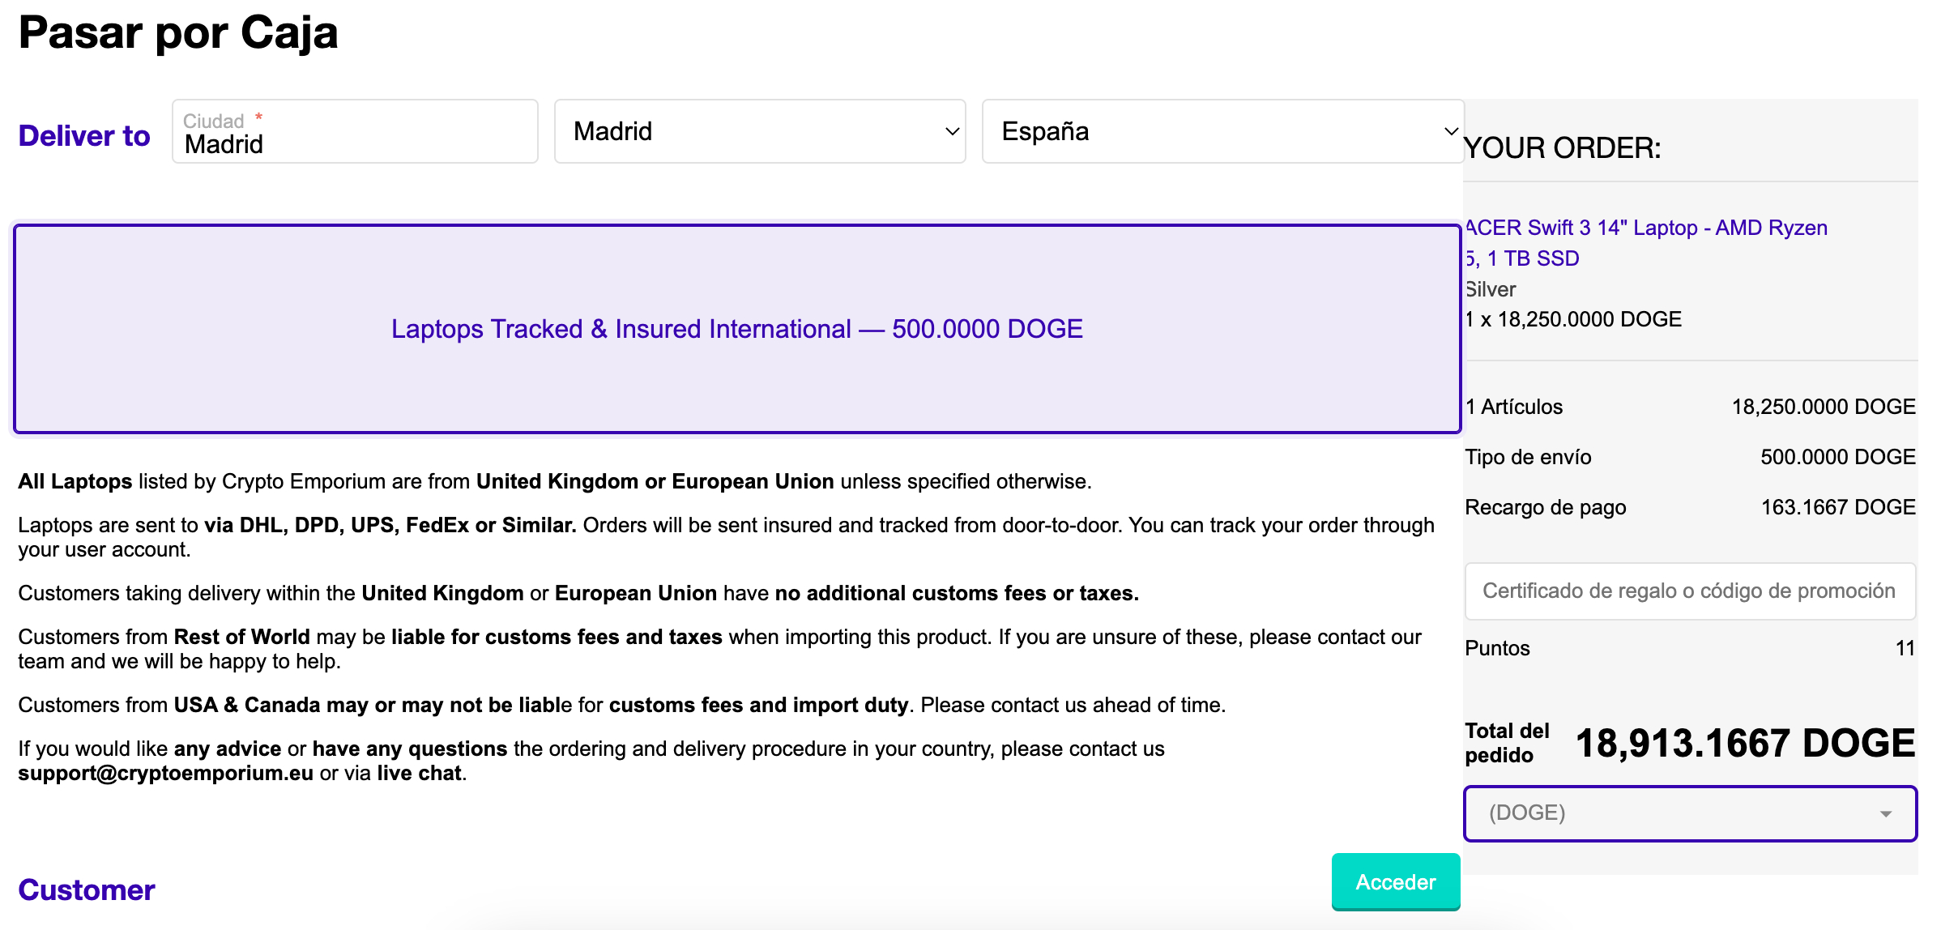Open the Madrid region dropdown
Screen dimensions: 1941x930
click(760, 131)
